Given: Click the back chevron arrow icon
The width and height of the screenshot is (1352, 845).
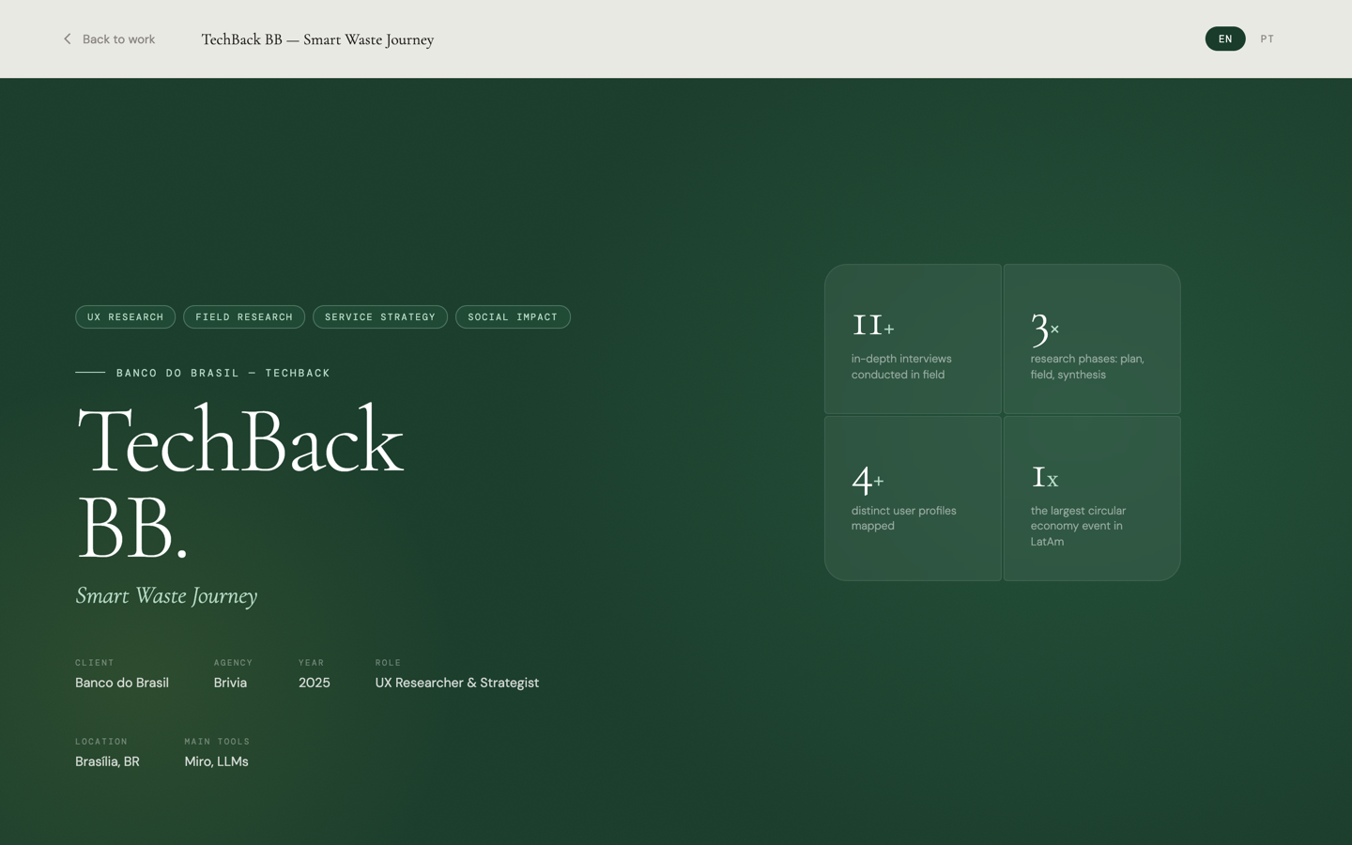Looking at the screenshot, I should (x=67, y=38).
